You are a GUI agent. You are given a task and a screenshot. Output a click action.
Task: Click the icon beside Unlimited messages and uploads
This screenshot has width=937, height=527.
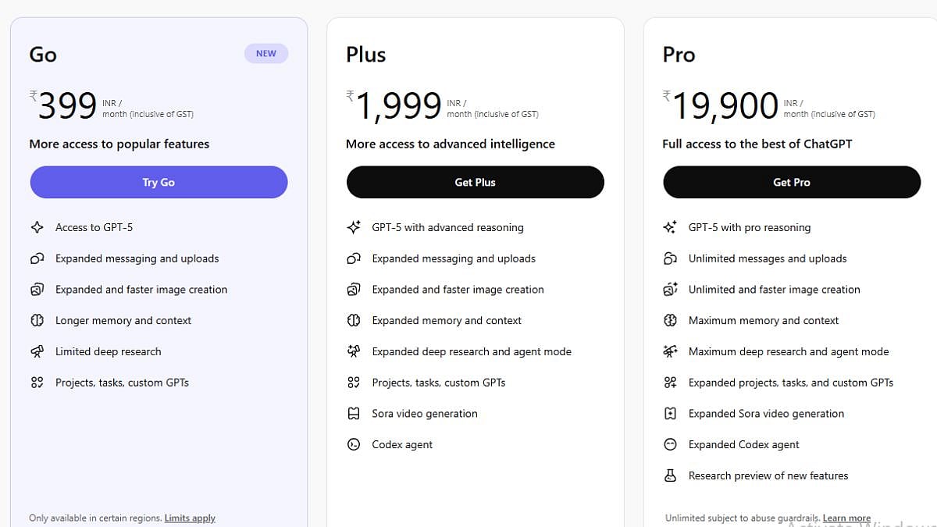pyautogui.click(x=670, y=258)
